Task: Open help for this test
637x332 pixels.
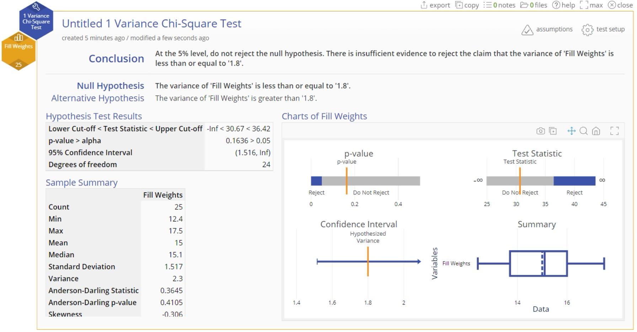Action: [563, 5]
